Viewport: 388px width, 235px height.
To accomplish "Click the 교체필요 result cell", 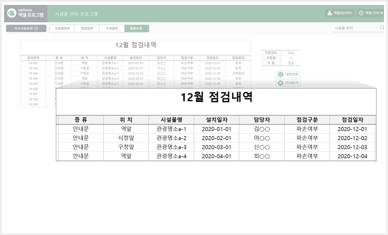I will [238, 74].
